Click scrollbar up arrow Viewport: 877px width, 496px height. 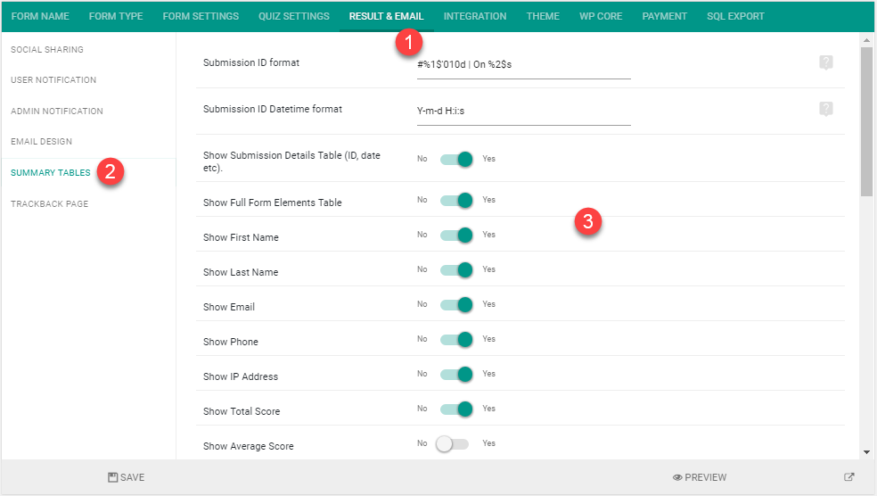pos(866,40)
